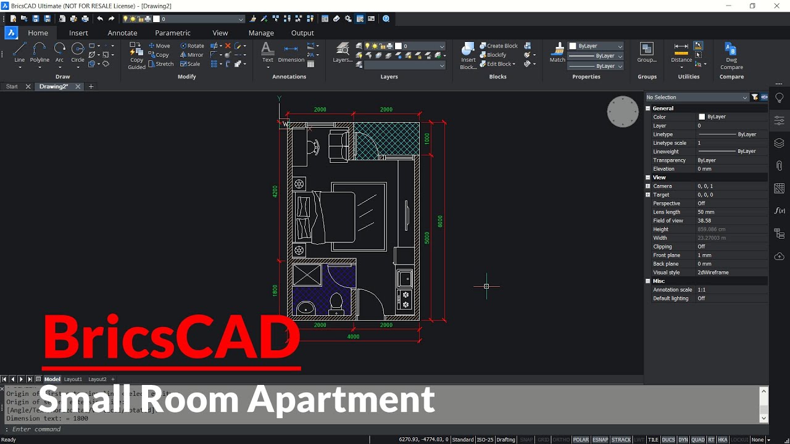
Task: Click the white color swatch in Properties ribbon
Action: (573, 46)
